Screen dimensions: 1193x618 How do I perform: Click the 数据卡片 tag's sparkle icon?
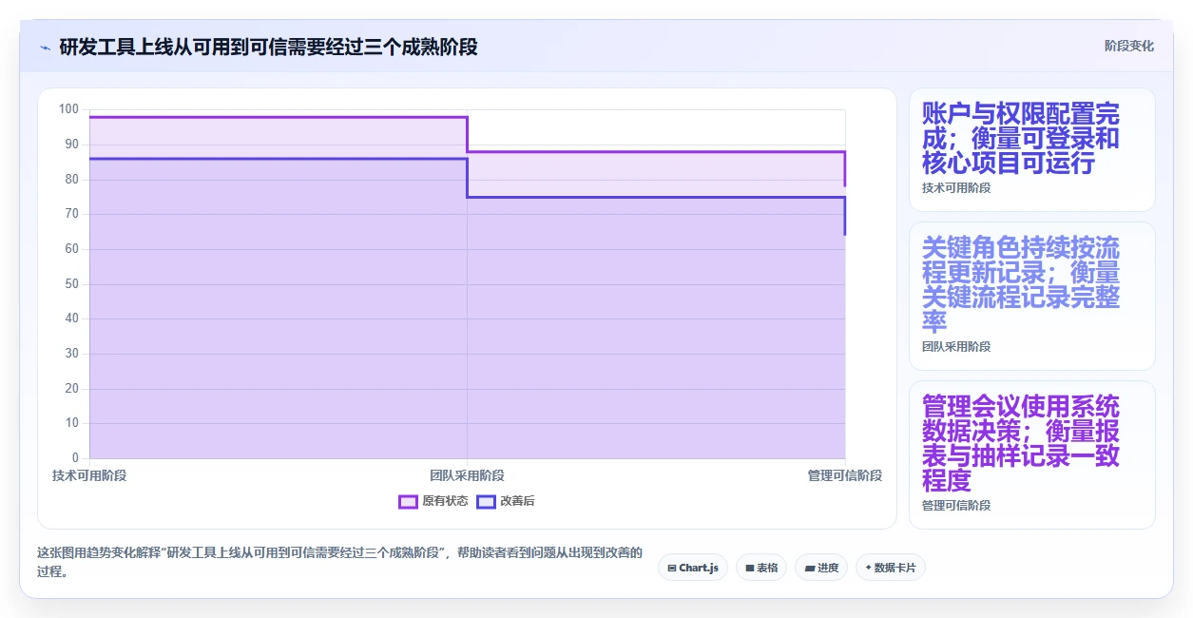(x=869, y=568)
